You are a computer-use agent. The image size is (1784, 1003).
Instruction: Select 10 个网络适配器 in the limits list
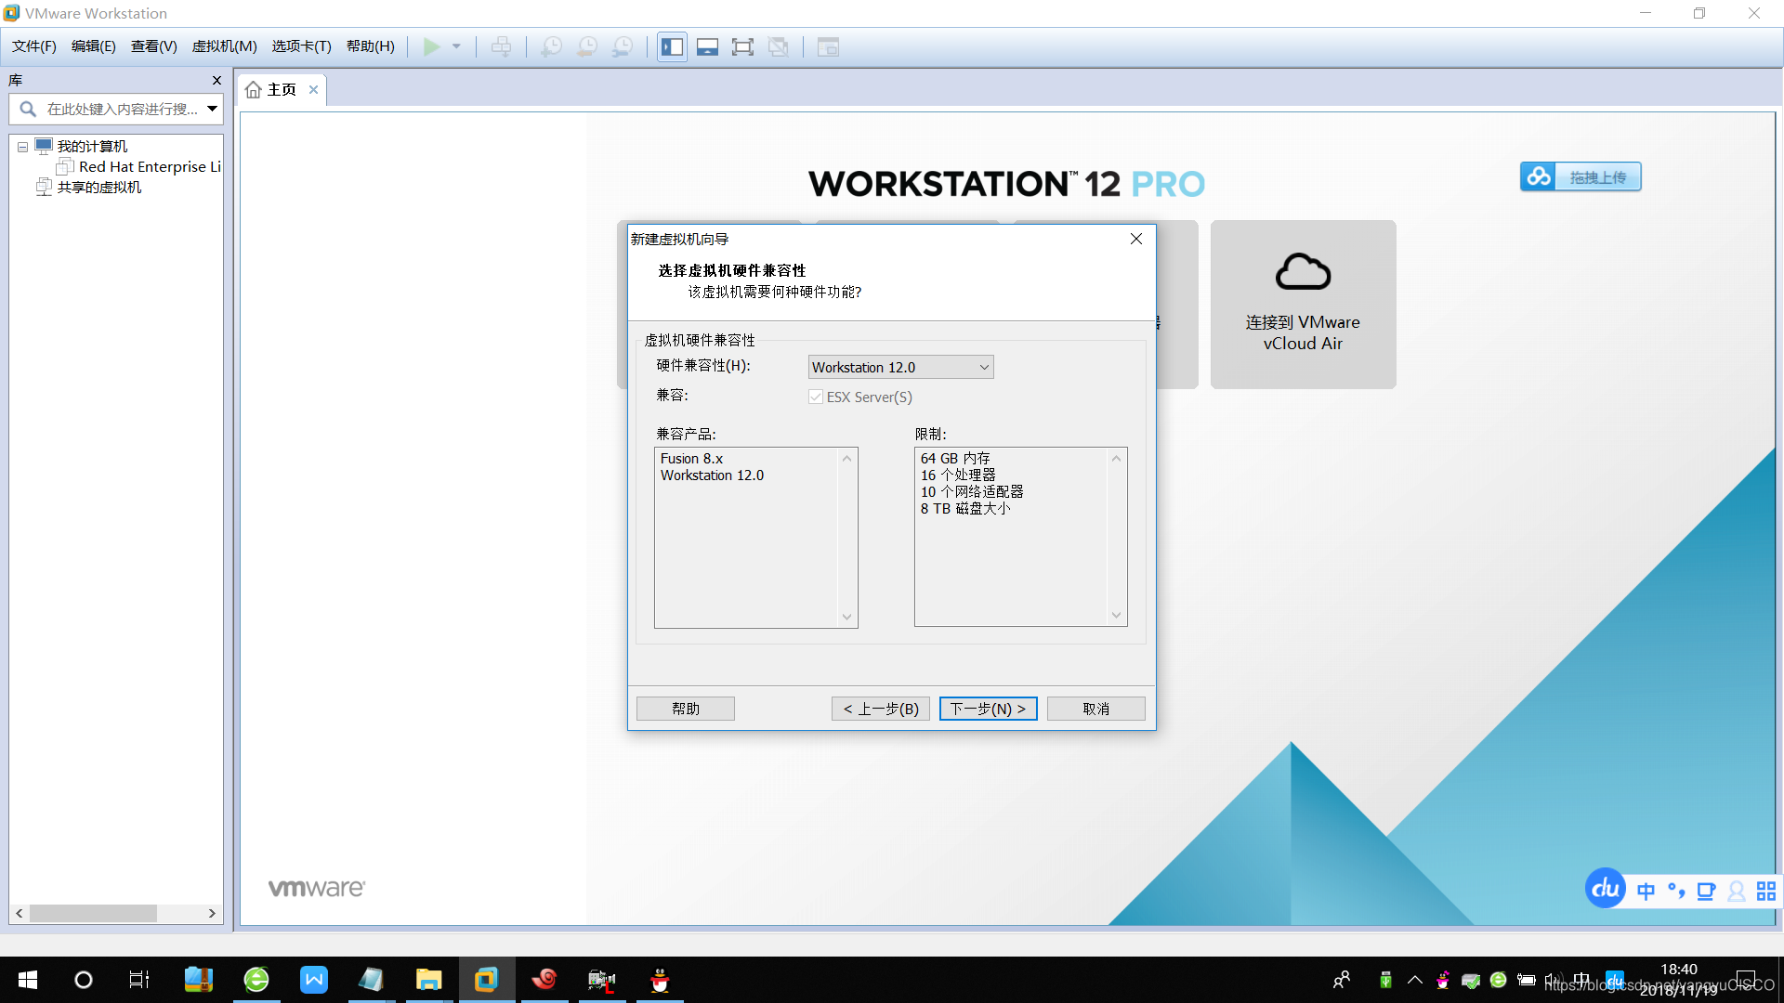(x=972, y=492)
